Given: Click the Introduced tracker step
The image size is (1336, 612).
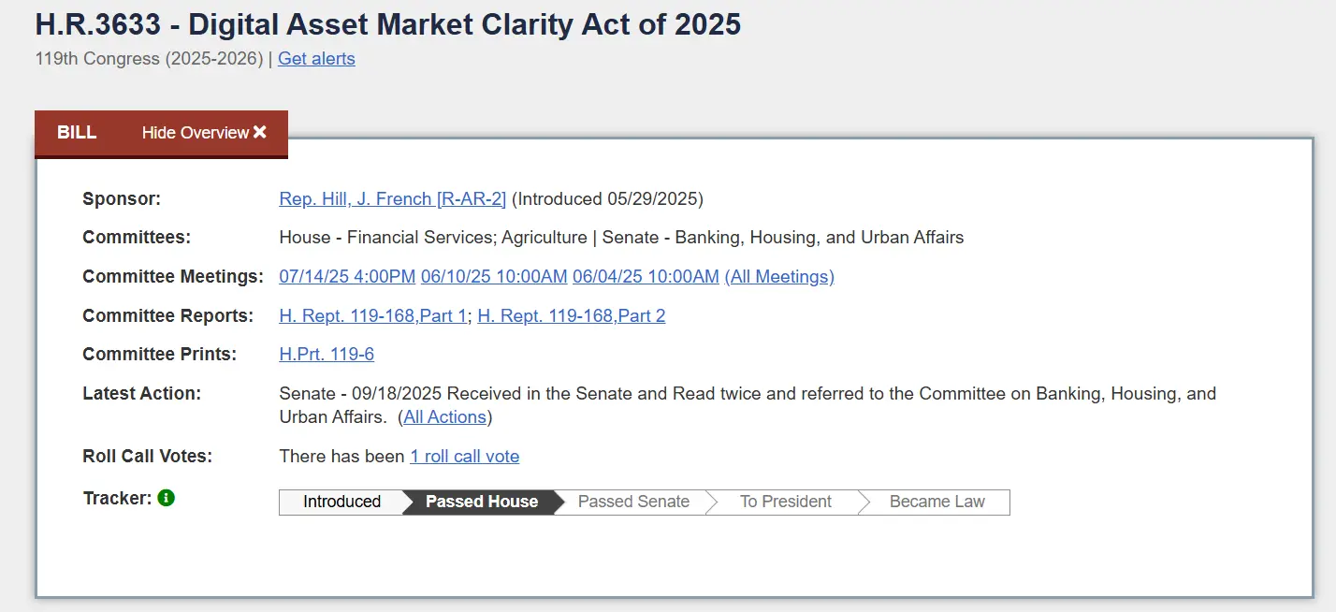Looking at the screenshot, I should point(341,502).
